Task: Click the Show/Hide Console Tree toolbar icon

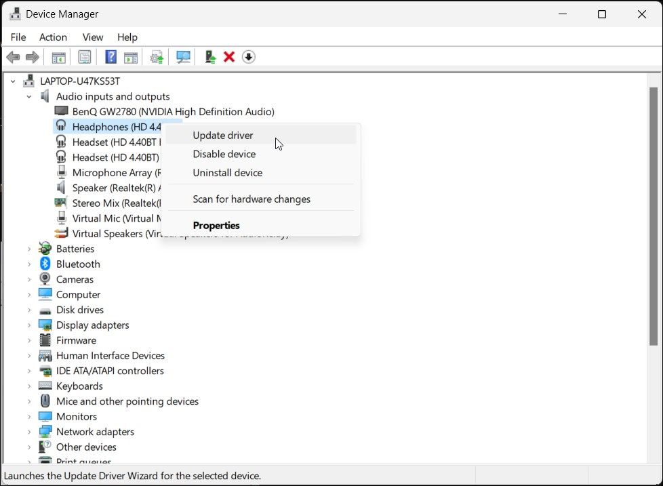Action: [x=58, y=57]
